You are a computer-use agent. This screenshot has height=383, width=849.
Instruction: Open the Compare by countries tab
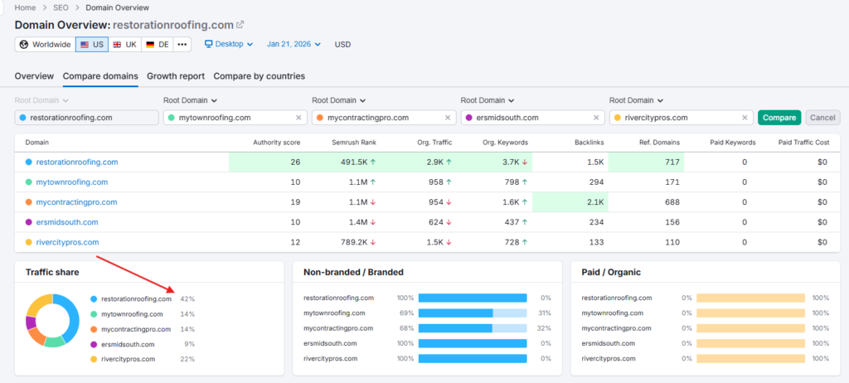coord(259,76)
